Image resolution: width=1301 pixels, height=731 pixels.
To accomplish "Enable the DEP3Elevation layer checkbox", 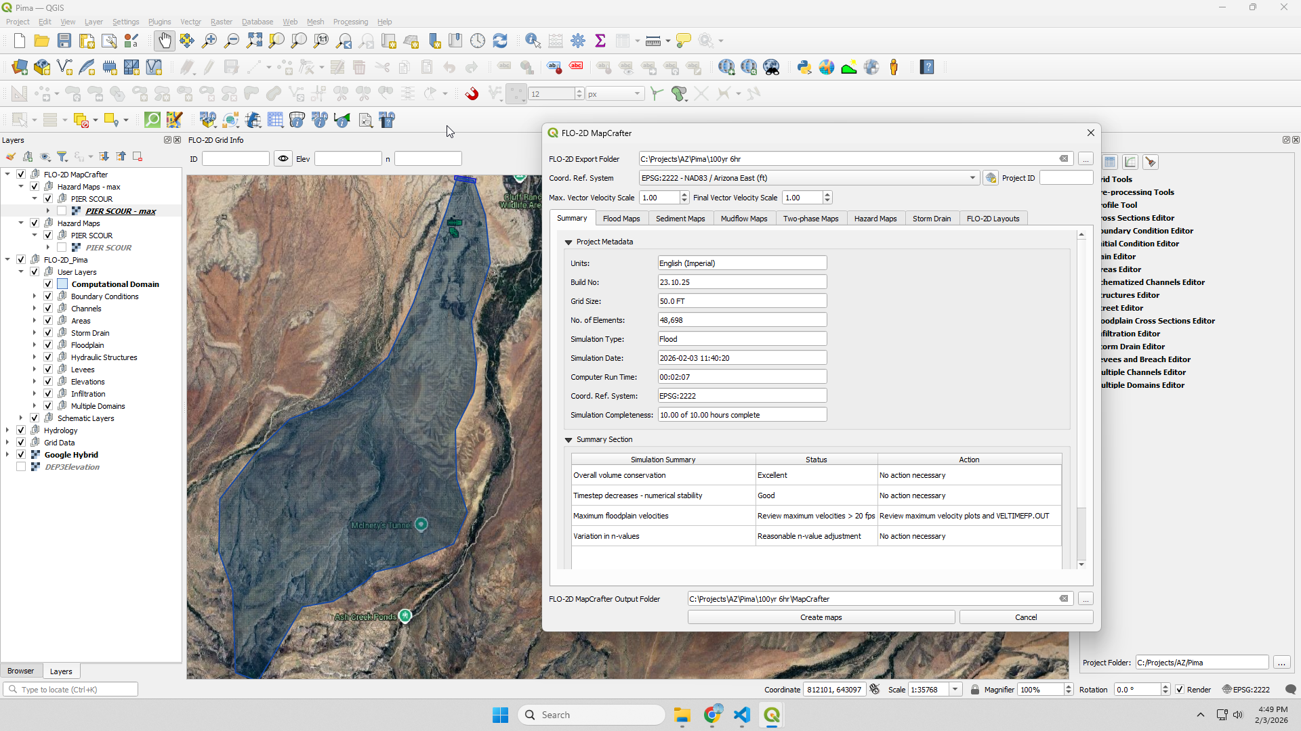I will tap(21, 467).
